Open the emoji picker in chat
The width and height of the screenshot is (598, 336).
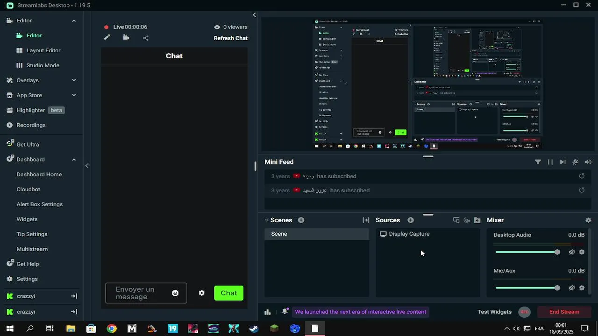(175, 293)
